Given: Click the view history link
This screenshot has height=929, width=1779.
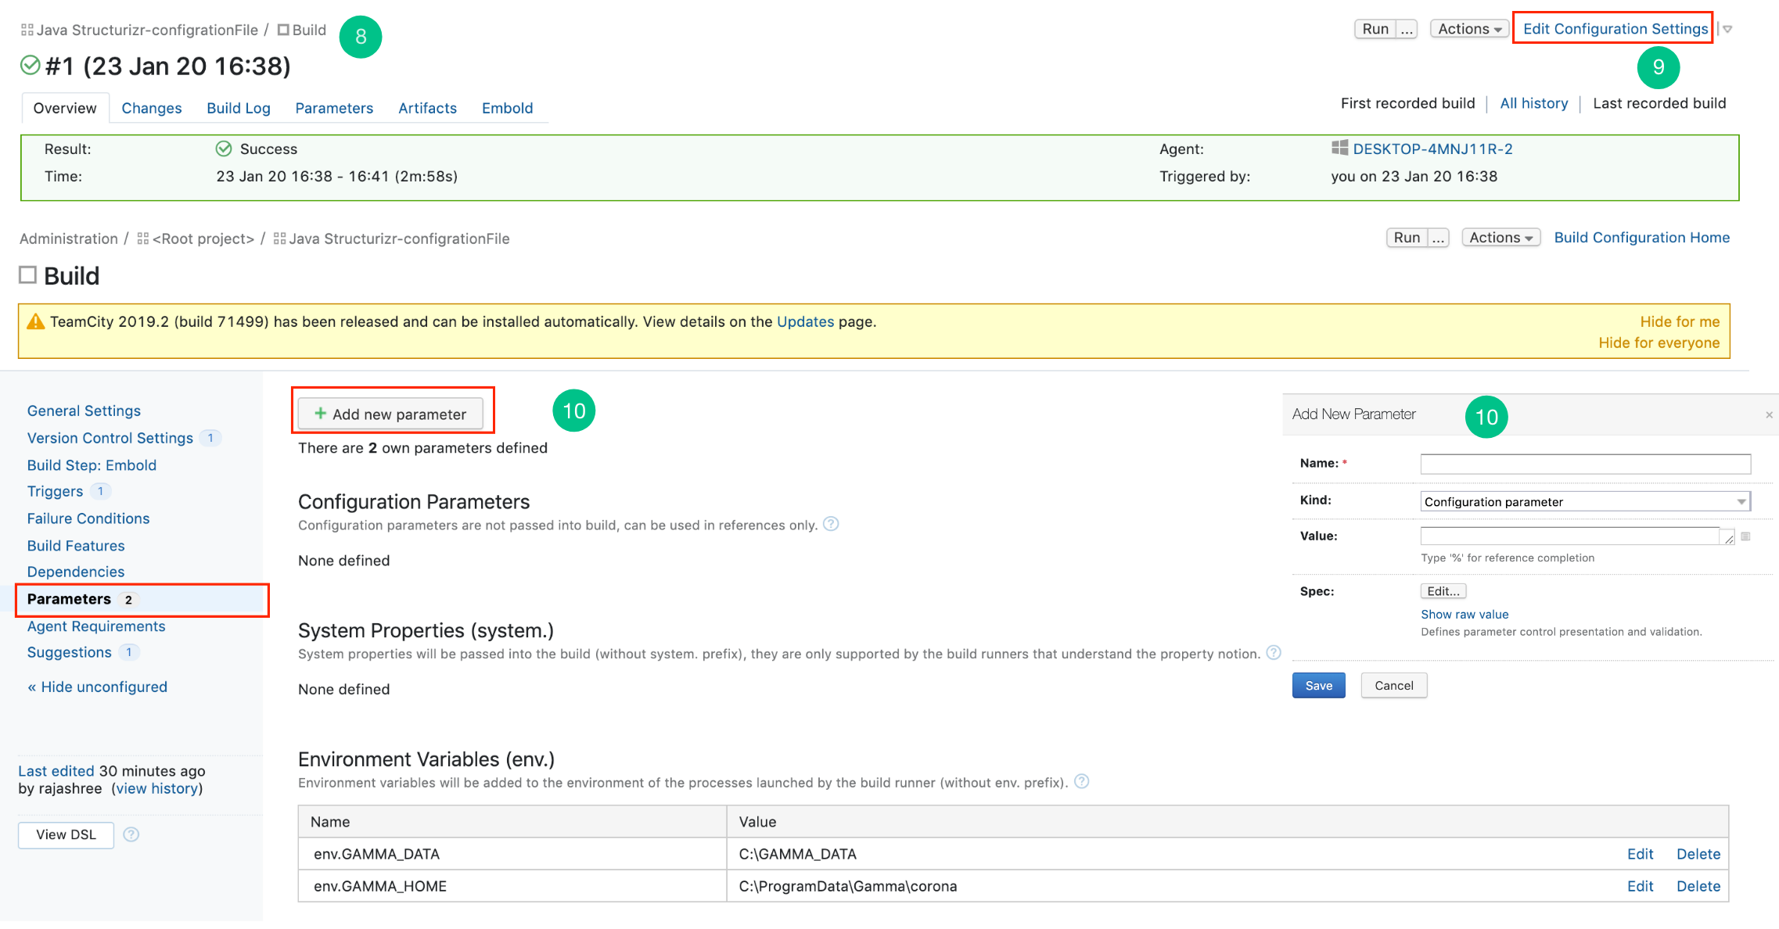Looking at the screenshot, I should point(156,788).
